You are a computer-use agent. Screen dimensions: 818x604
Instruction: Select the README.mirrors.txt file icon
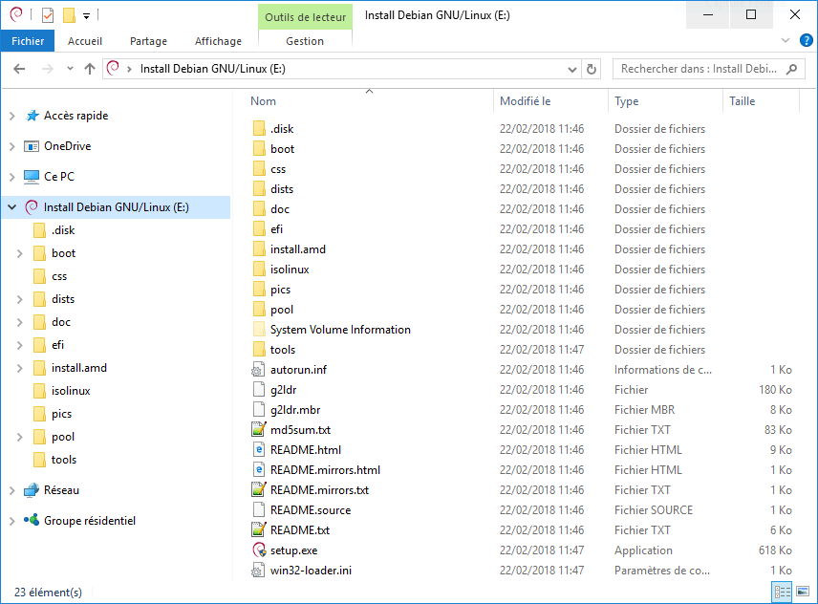(x=259, y=490)
